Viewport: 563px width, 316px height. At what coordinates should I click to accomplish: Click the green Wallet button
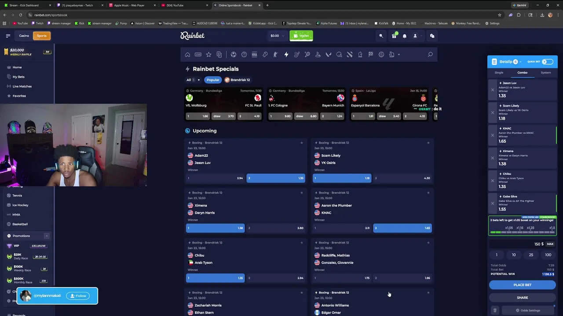301,36
